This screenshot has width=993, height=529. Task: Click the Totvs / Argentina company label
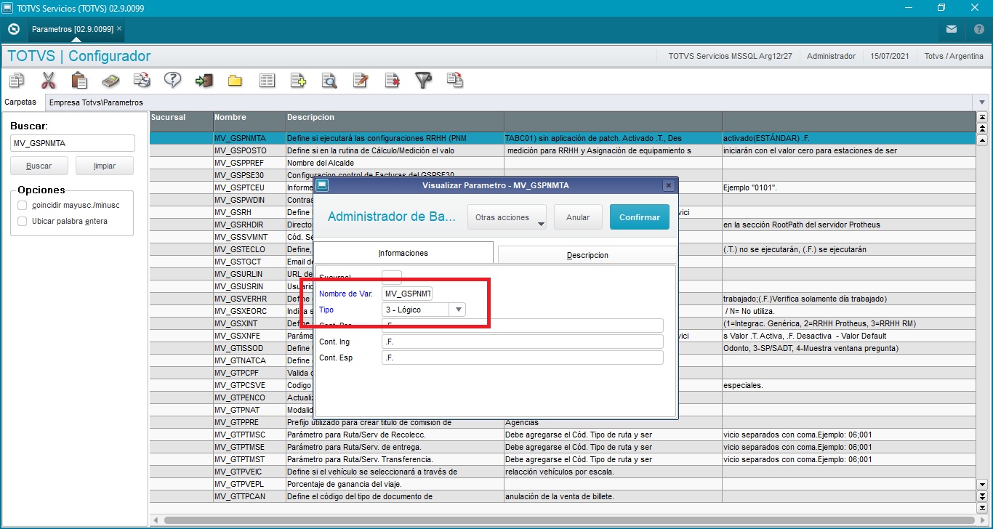coord(953,56)
